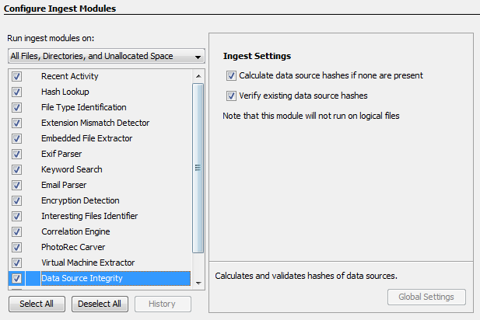
Task: Toggle the PhotoRec Carver checkbox
Action: coord(16,247)
